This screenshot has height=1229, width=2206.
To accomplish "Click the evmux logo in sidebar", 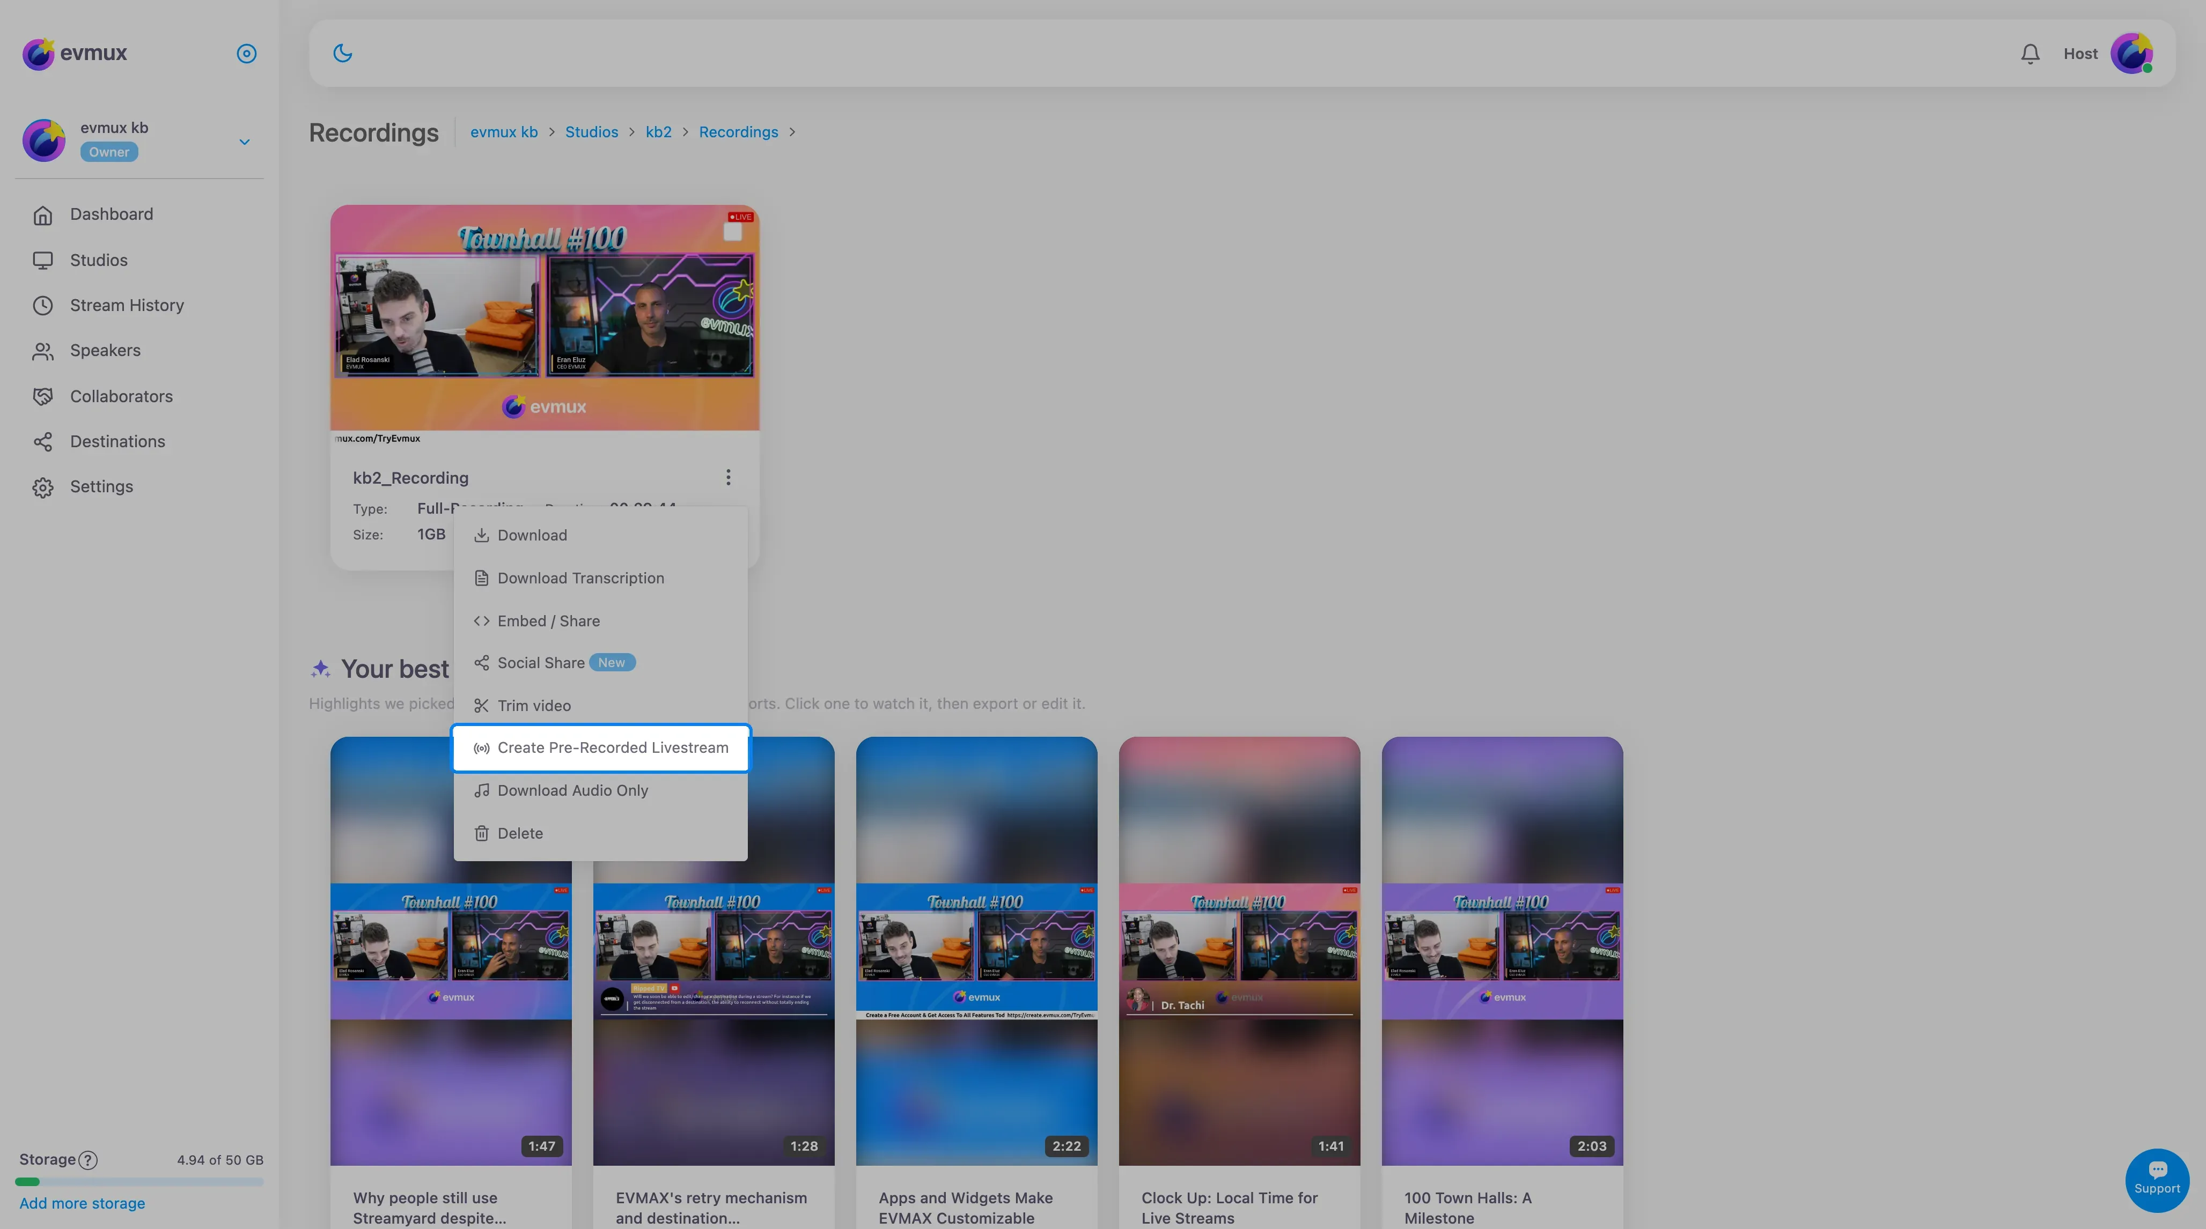I will click(75, 53).
